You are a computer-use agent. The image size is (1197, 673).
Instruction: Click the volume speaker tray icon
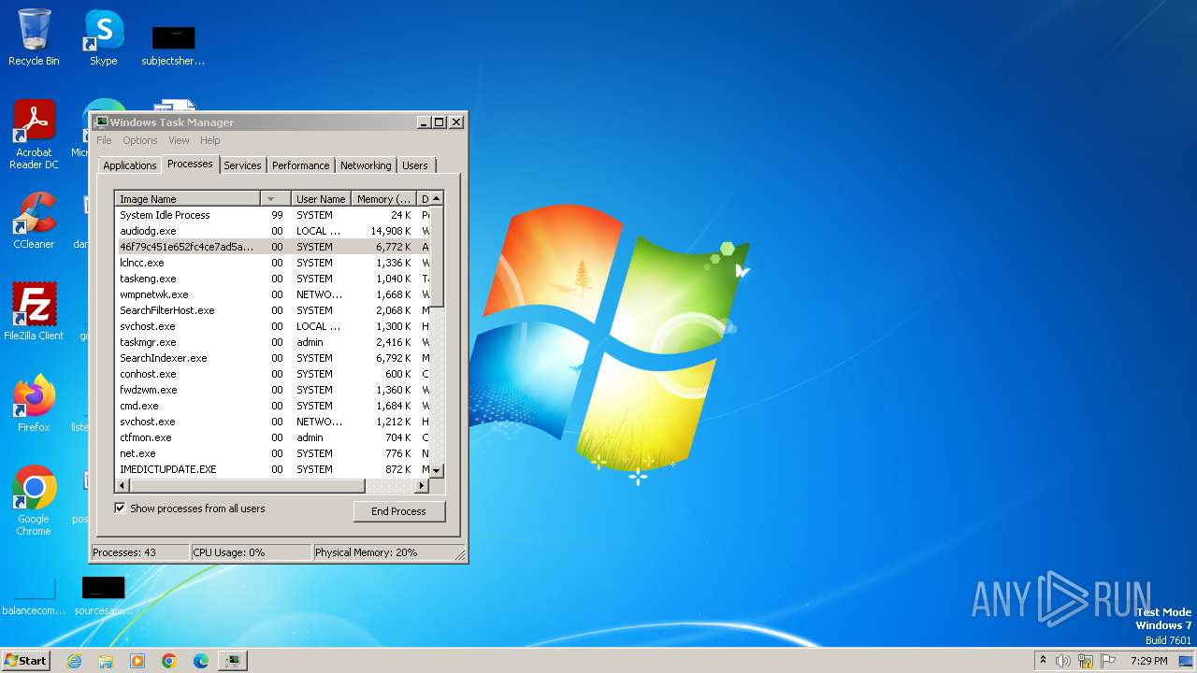point(1063,661)
